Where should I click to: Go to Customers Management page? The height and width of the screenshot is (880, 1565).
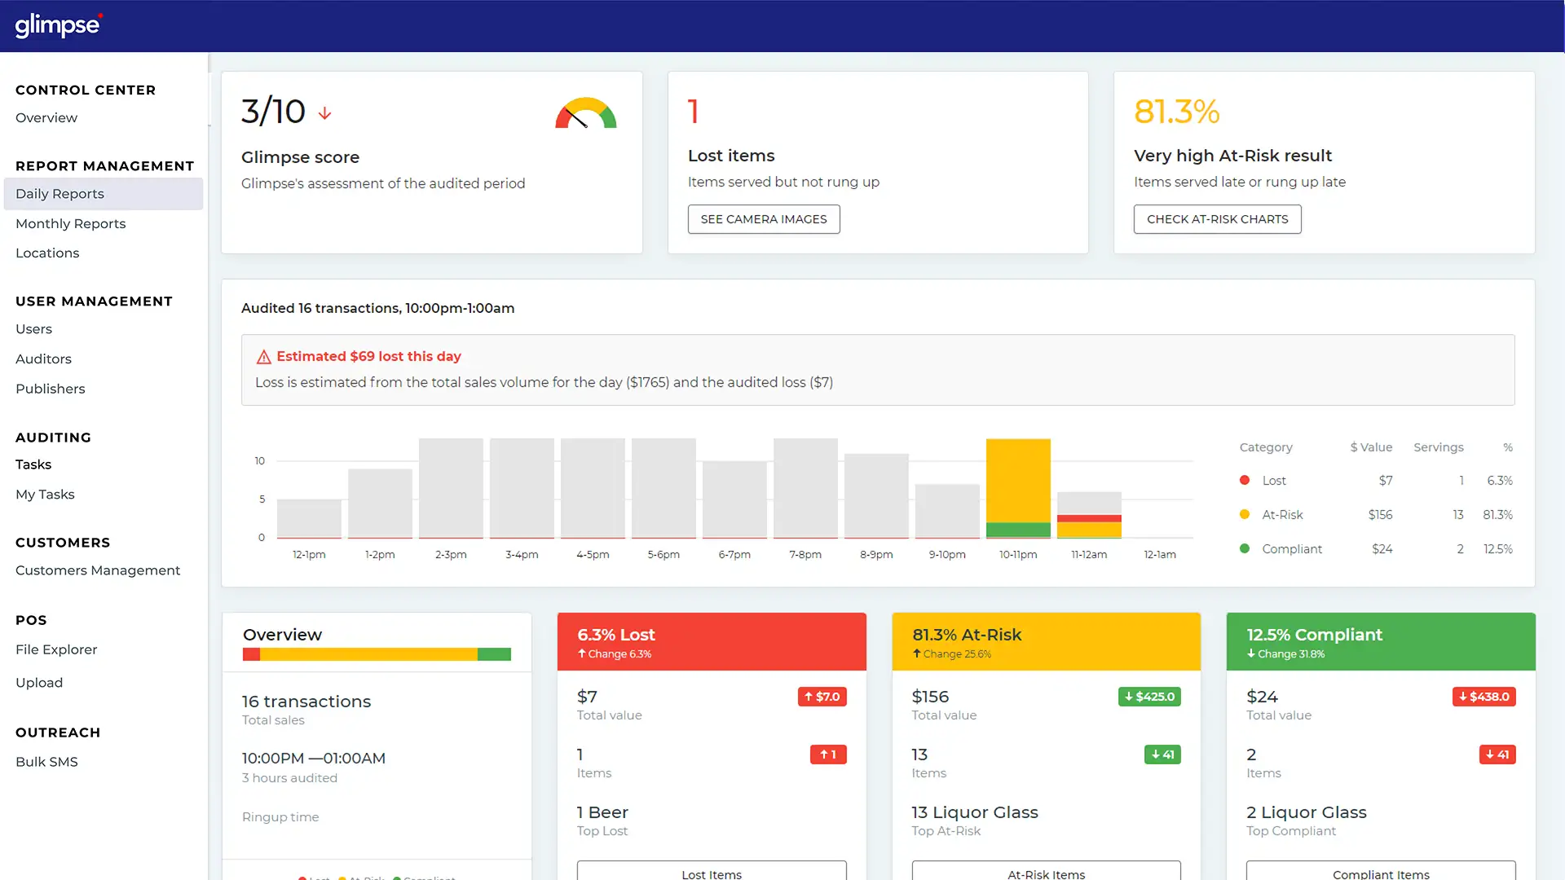(x=98, y=570)
